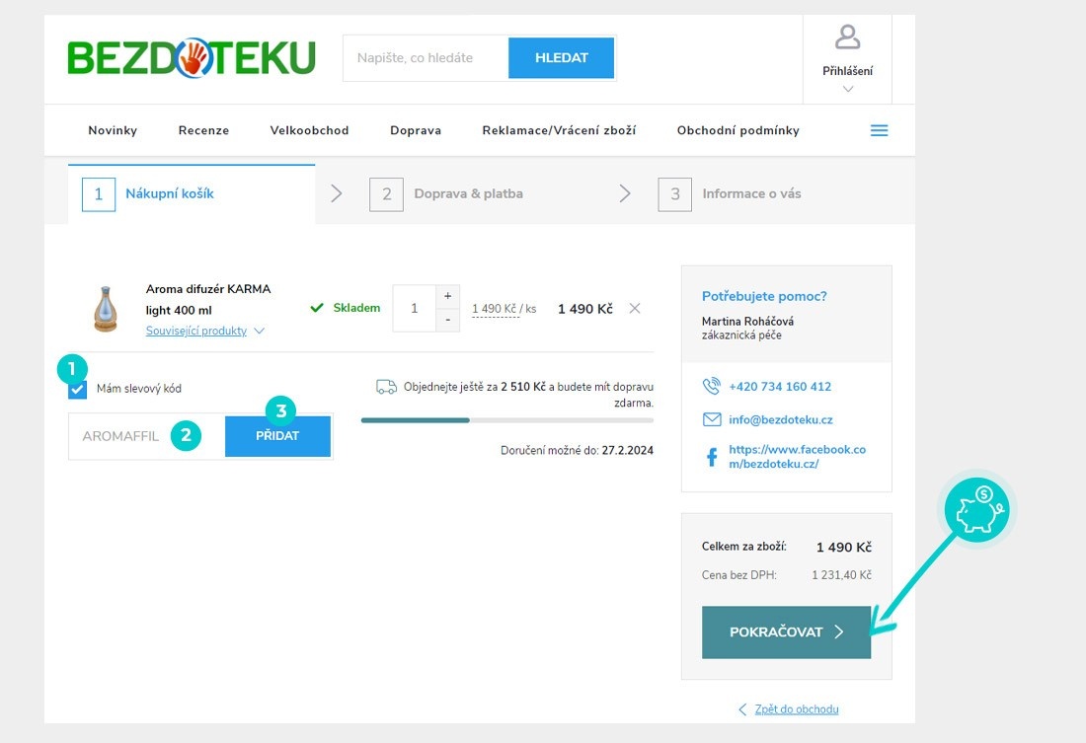
Task: Expand the Přihlášení dropdown chevron
Action: pos(848,89)
